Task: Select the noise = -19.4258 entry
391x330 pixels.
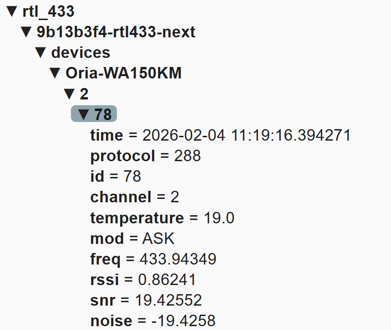Action: point(152,321)
